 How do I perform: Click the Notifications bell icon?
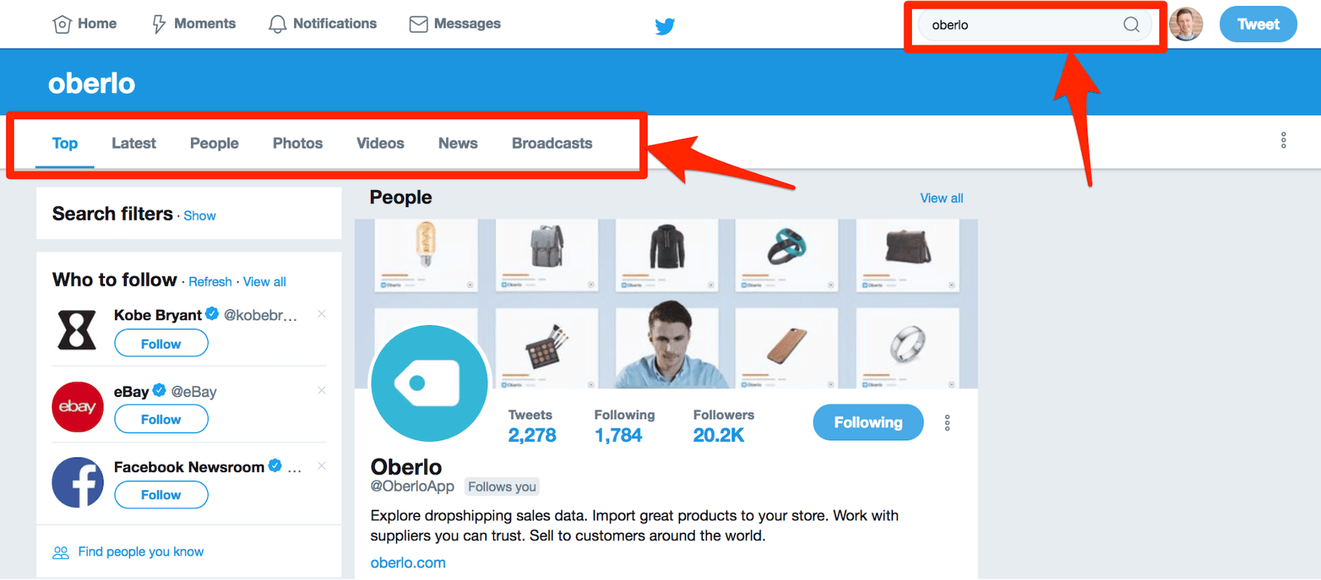pyautogui.click(x=277, y=25)
